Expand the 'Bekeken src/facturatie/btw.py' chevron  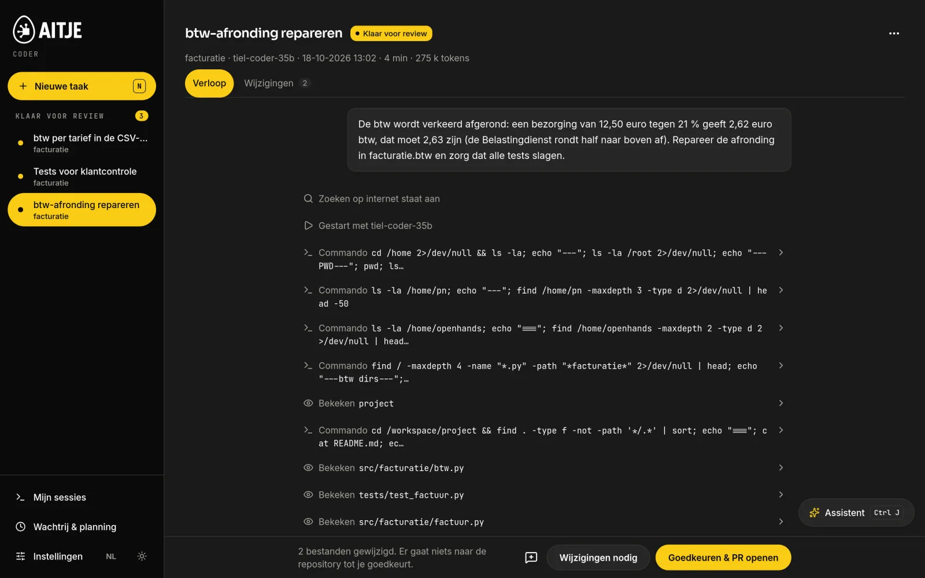[x=780, y=468]
